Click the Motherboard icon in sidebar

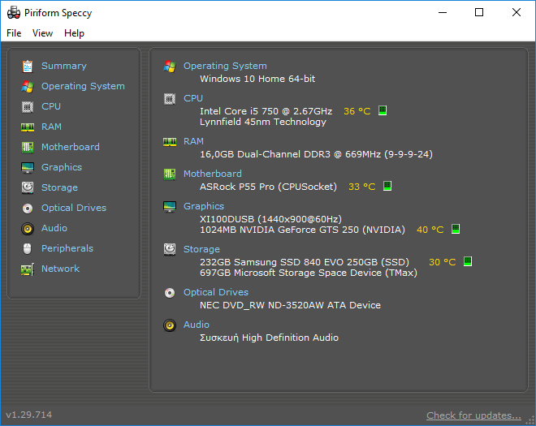pyautogui.click(x=28, y=147)
